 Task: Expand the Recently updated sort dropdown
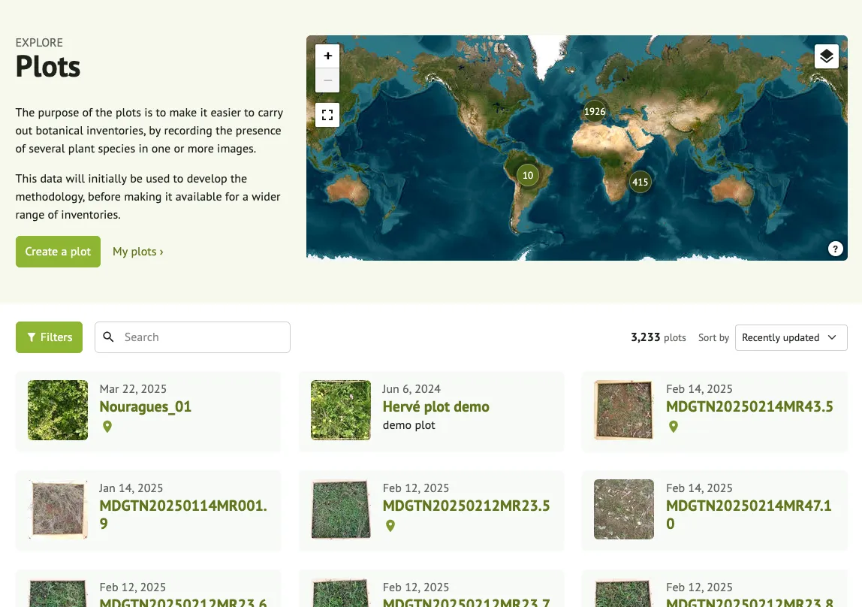tap(791, 337)
